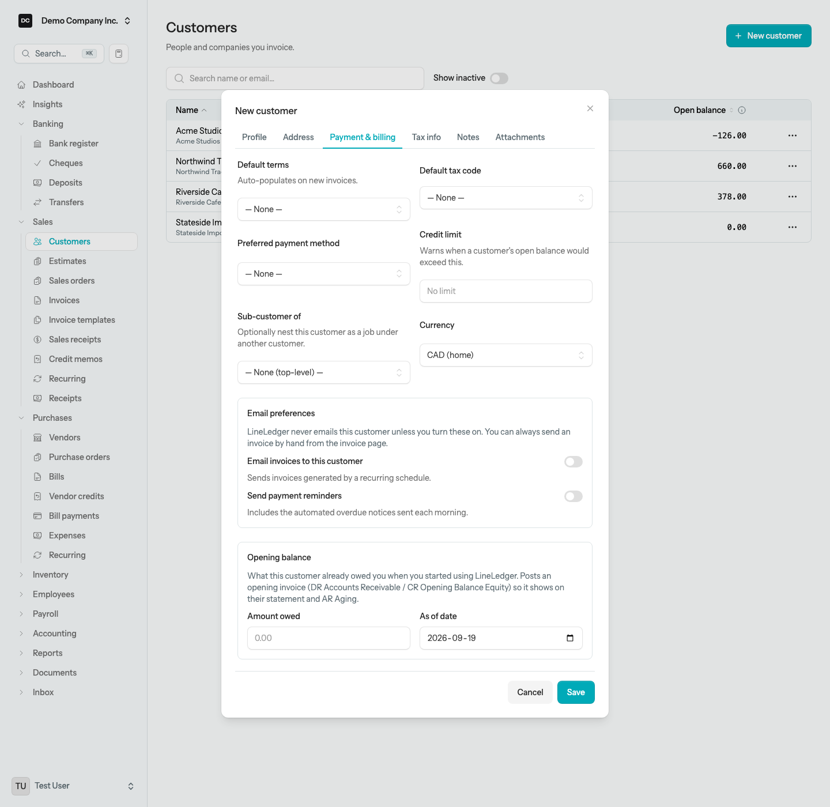This screenshot has width=830, height=807.
Task: Switch to the Tax info tab
Action: pos(427,137)
